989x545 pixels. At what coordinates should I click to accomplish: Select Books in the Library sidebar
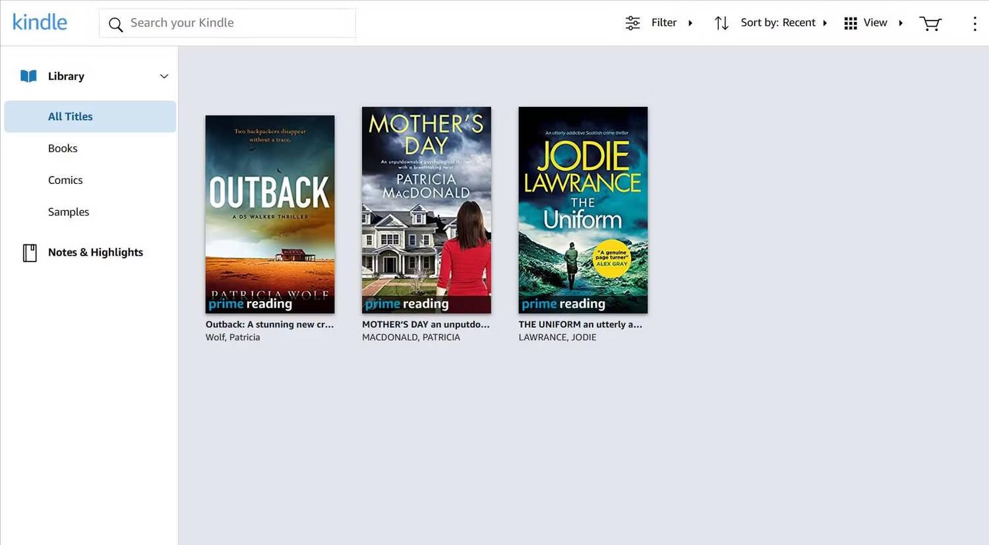click(x=63, y=148)
